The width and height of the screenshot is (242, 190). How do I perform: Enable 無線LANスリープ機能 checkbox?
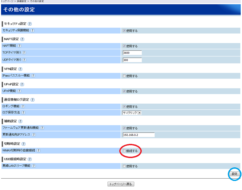pos(124,166)
